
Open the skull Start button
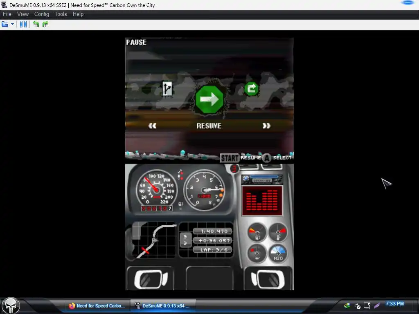click(11, 306)
